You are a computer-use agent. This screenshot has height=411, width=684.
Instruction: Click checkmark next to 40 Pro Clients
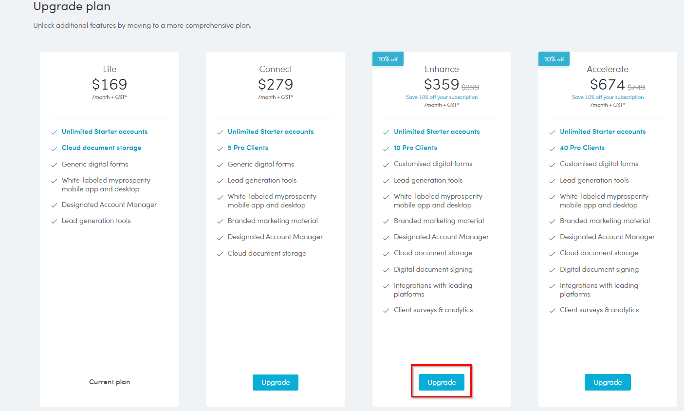552,149
